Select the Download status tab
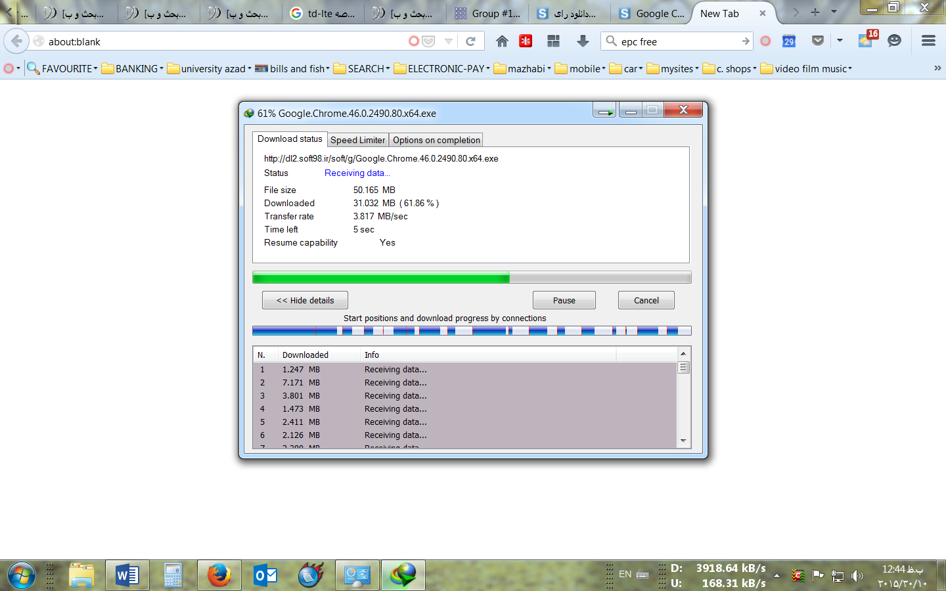 pos(290,139)
